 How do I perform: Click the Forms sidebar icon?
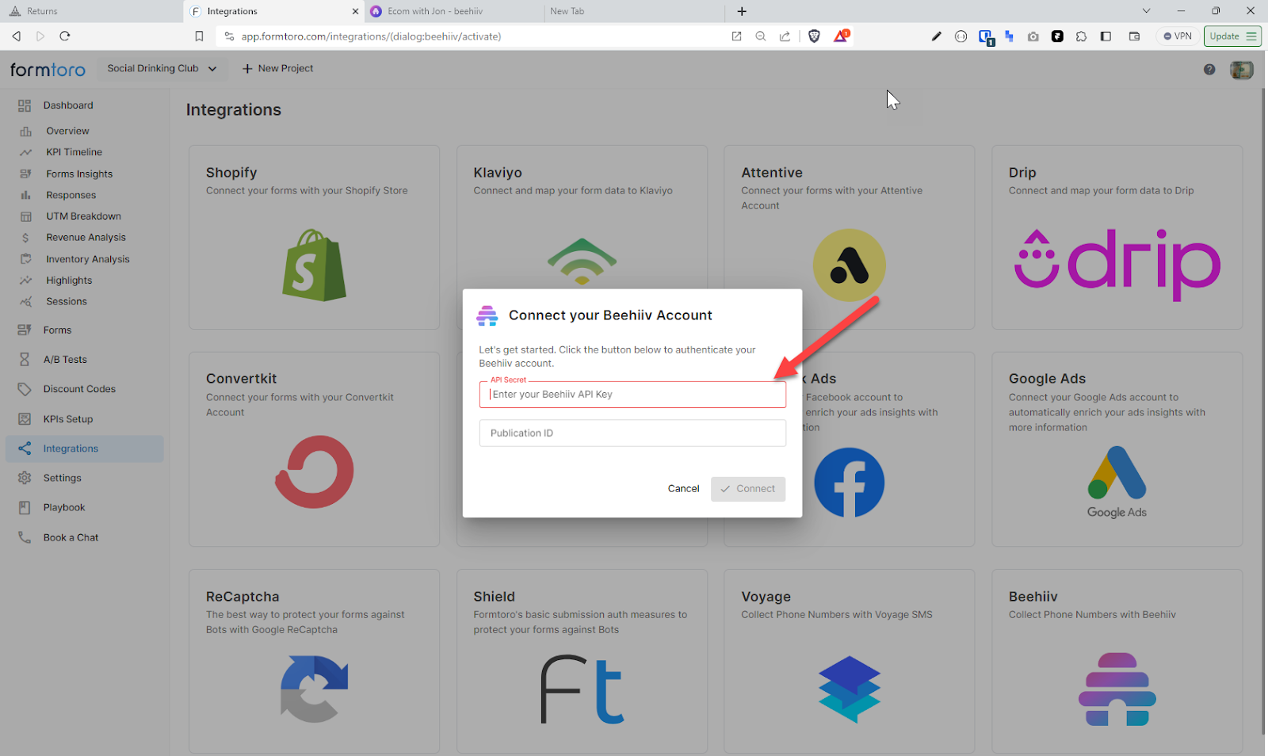point(25,330)
